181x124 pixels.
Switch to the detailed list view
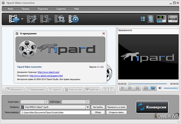point(150,19)
